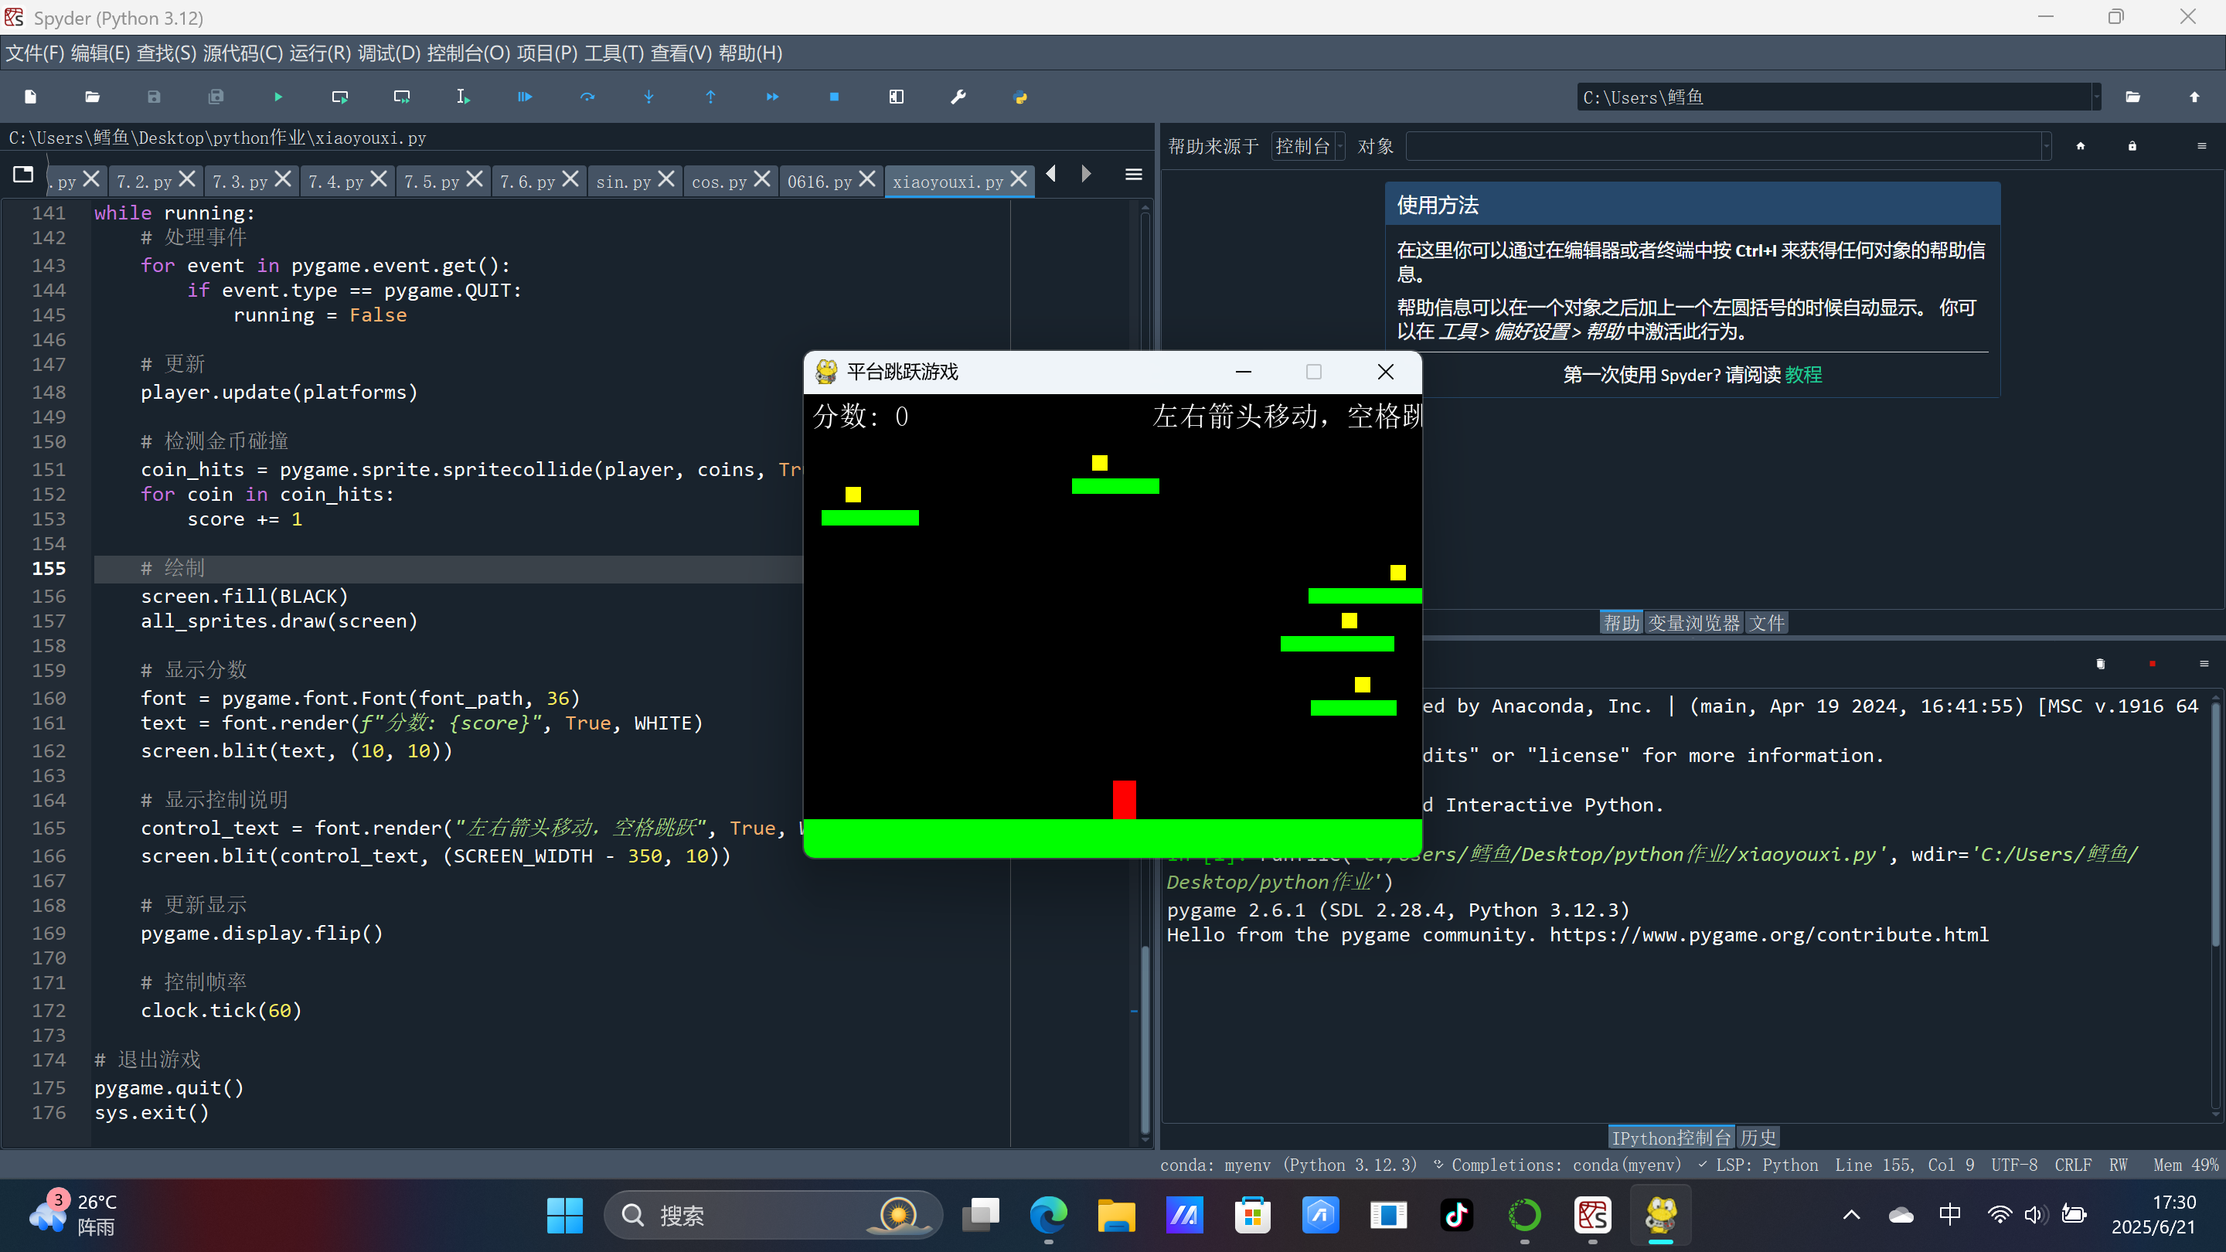Click the Run current cell icon
2226x1252 pixels.
[339, 97]
